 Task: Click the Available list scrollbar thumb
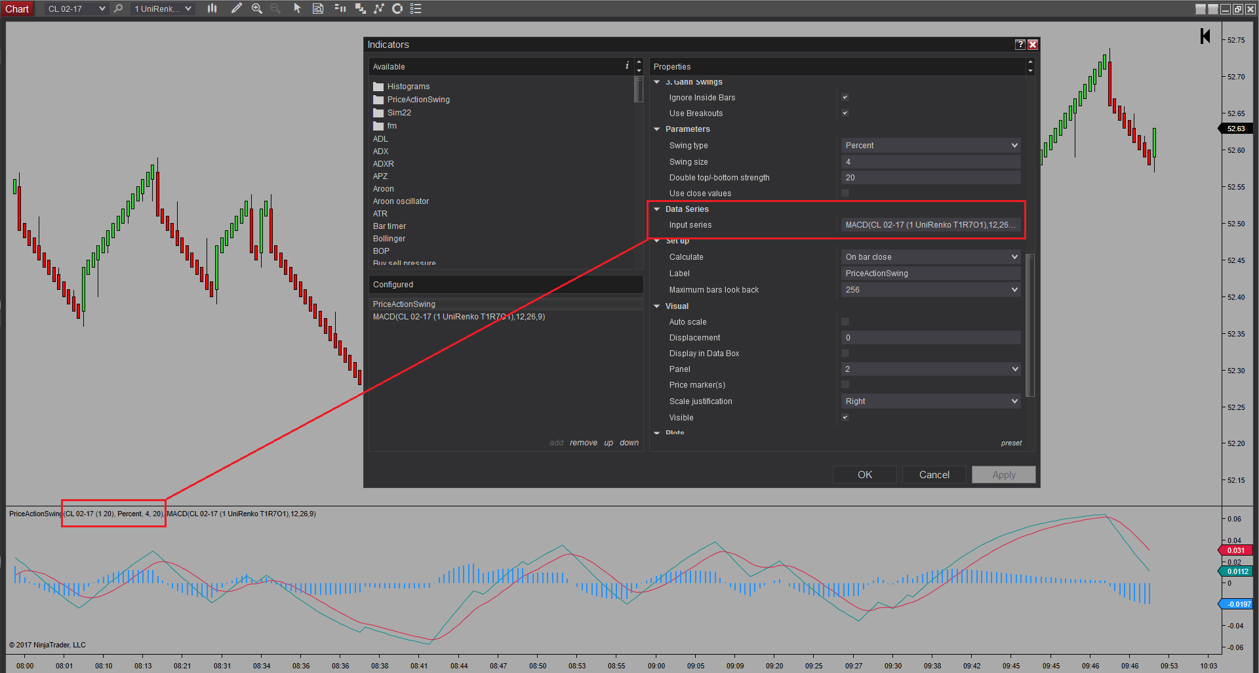[x=639, y=90]
